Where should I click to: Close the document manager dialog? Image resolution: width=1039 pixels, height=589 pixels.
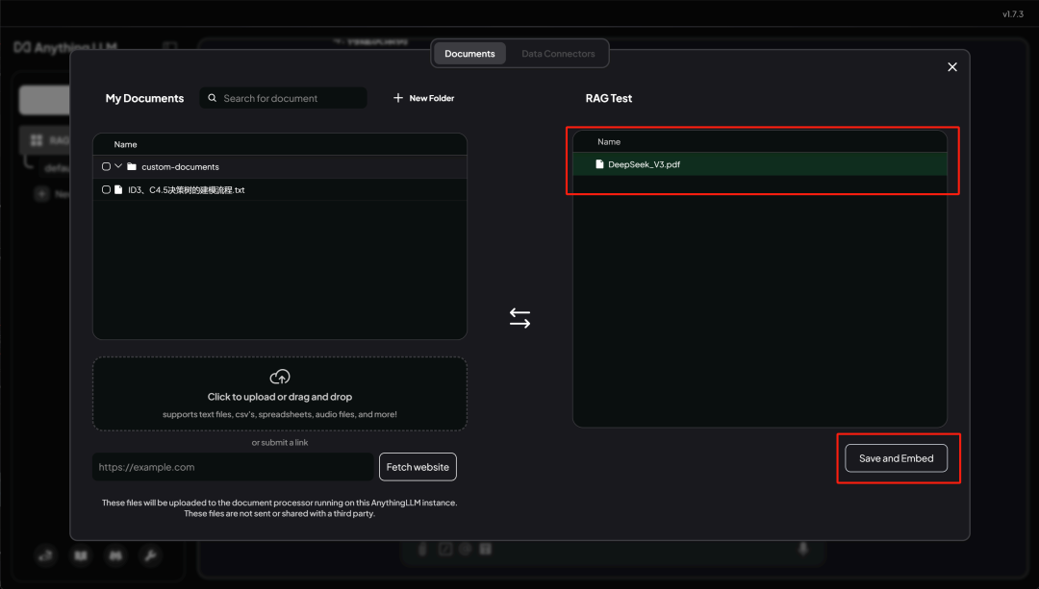click(952, 67)
